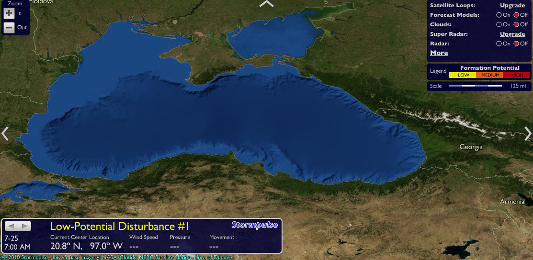Image resolution: width=533 pixels, height=260 pixels.
Task: Expand options with More link
Action: click(x=439, y=53)
